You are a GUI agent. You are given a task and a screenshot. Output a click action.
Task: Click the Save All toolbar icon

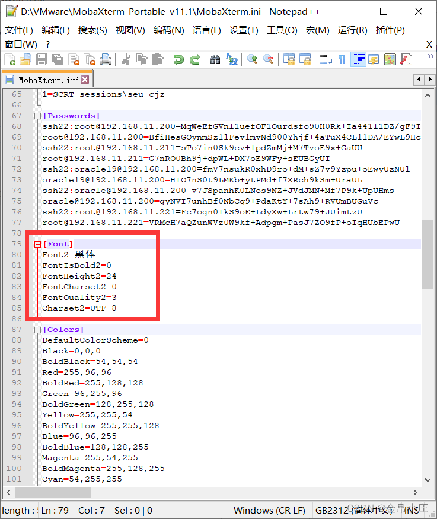pos(58,59)
